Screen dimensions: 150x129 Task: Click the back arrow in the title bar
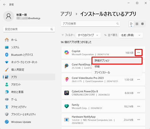click(x=4, y=4)
